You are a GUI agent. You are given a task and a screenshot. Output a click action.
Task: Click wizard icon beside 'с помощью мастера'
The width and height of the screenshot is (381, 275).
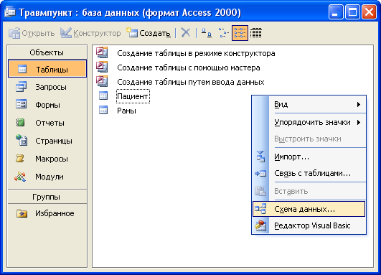click(102, 67)
